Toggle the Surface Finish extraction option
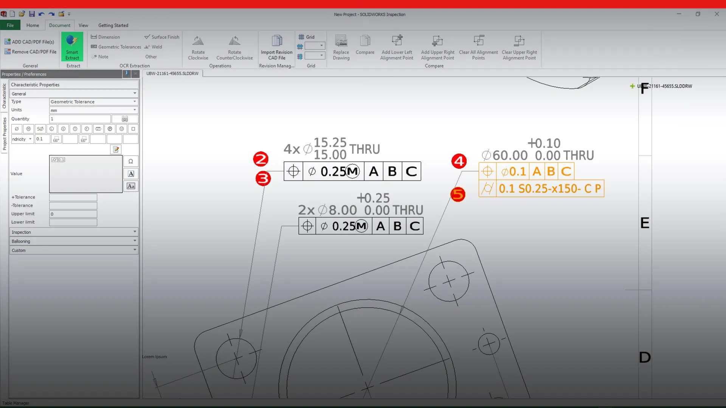The height and width of the screenshot is (408, 726). [162, 37]
